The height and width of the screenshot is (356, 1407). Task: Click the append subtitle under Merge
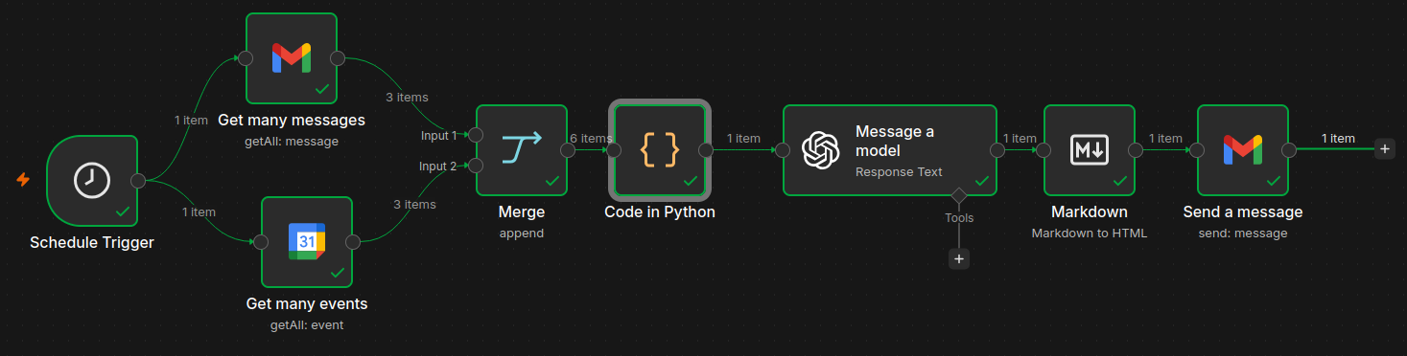[x=522, y=234]
